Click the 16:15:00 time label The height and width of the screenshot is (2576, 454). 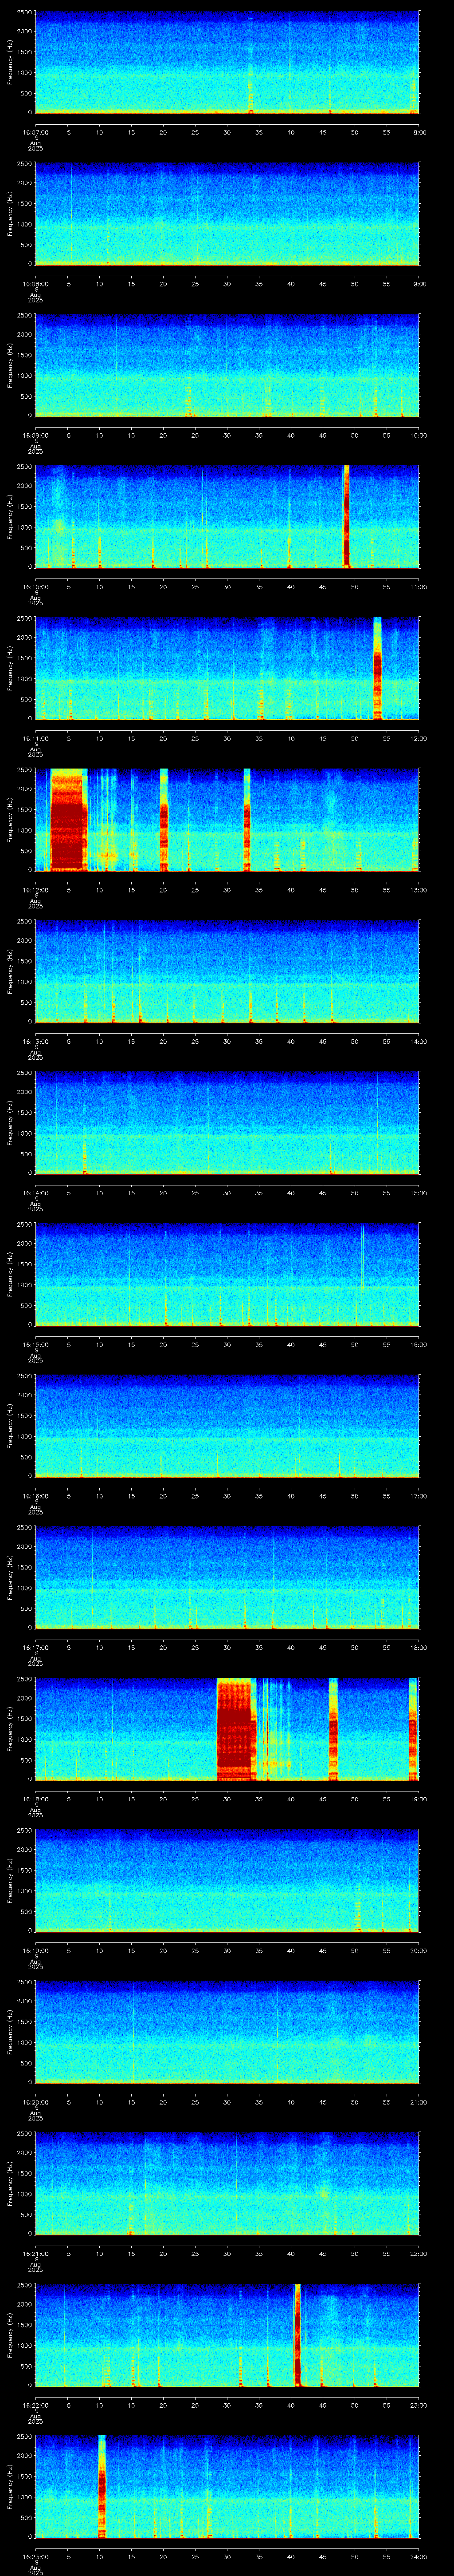35,1344
